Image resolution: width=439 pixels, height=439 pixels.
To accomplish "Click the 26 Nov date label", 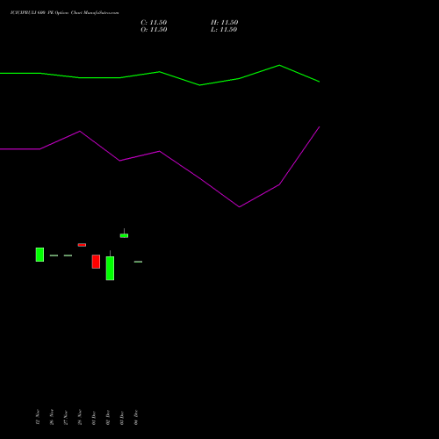I will [52, 417].
